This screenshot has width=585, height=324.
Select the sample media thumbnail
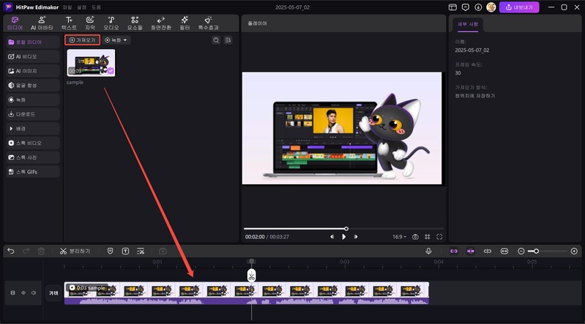91,63
